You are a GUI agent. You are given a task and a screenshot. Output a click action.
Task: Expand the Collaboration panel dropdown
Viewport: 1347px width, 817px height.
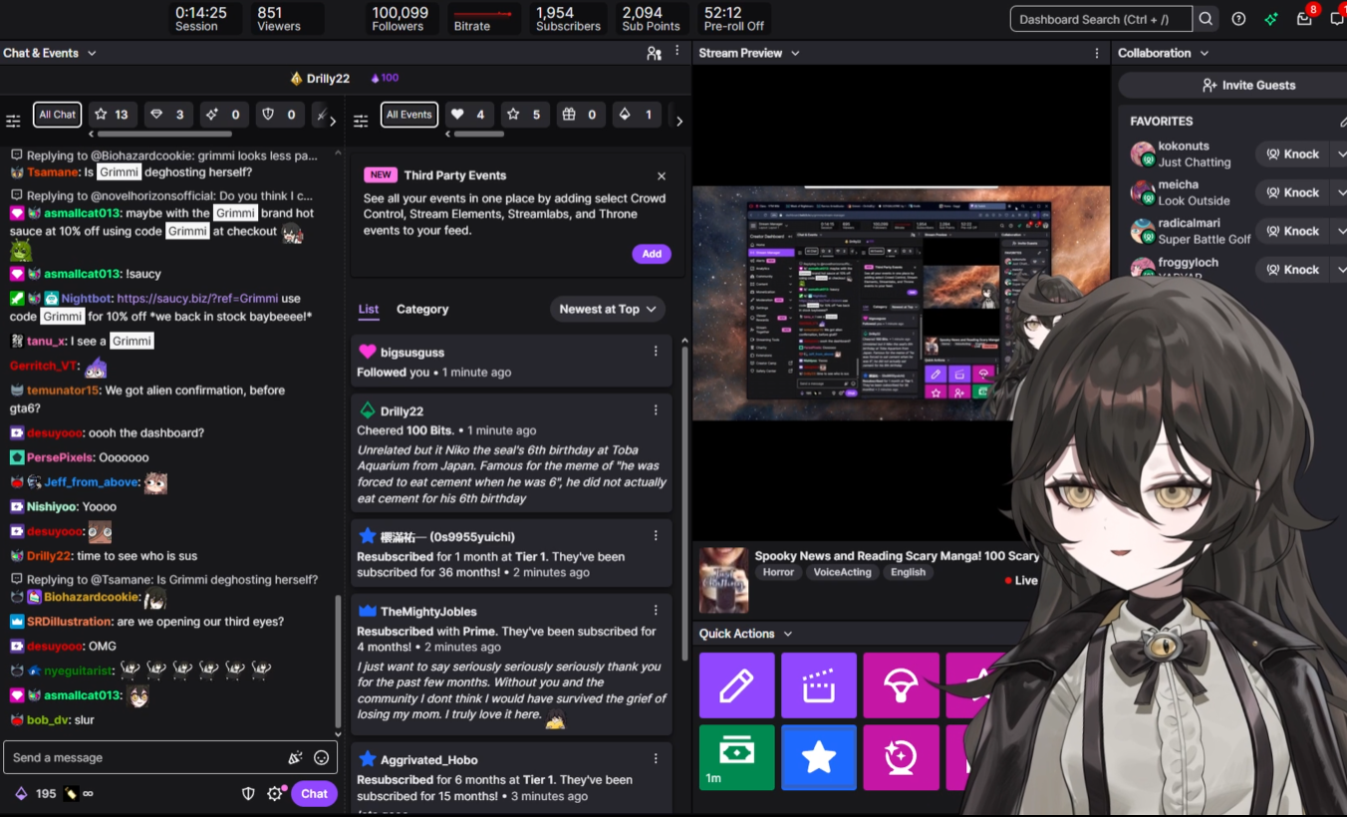1204,53
